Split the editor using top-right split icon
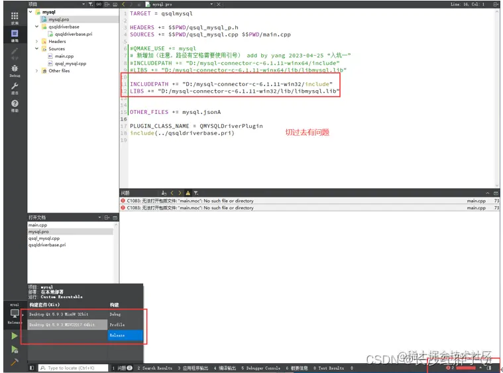 496,4
